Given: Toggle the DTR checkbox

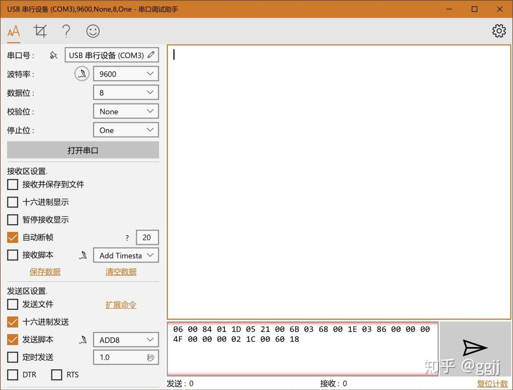Looking at the screenshot, I should point(12,375).
